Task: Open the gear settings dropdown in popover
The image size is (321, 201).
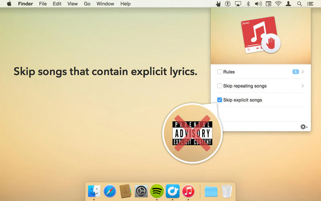Action: (x=304, y=127)
